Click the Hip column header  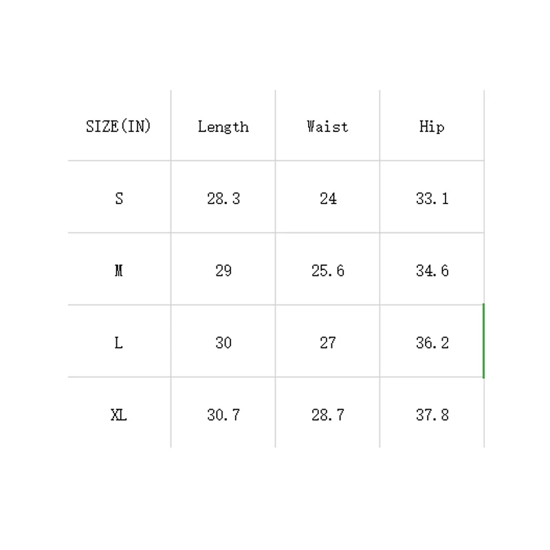pos(432,126)
